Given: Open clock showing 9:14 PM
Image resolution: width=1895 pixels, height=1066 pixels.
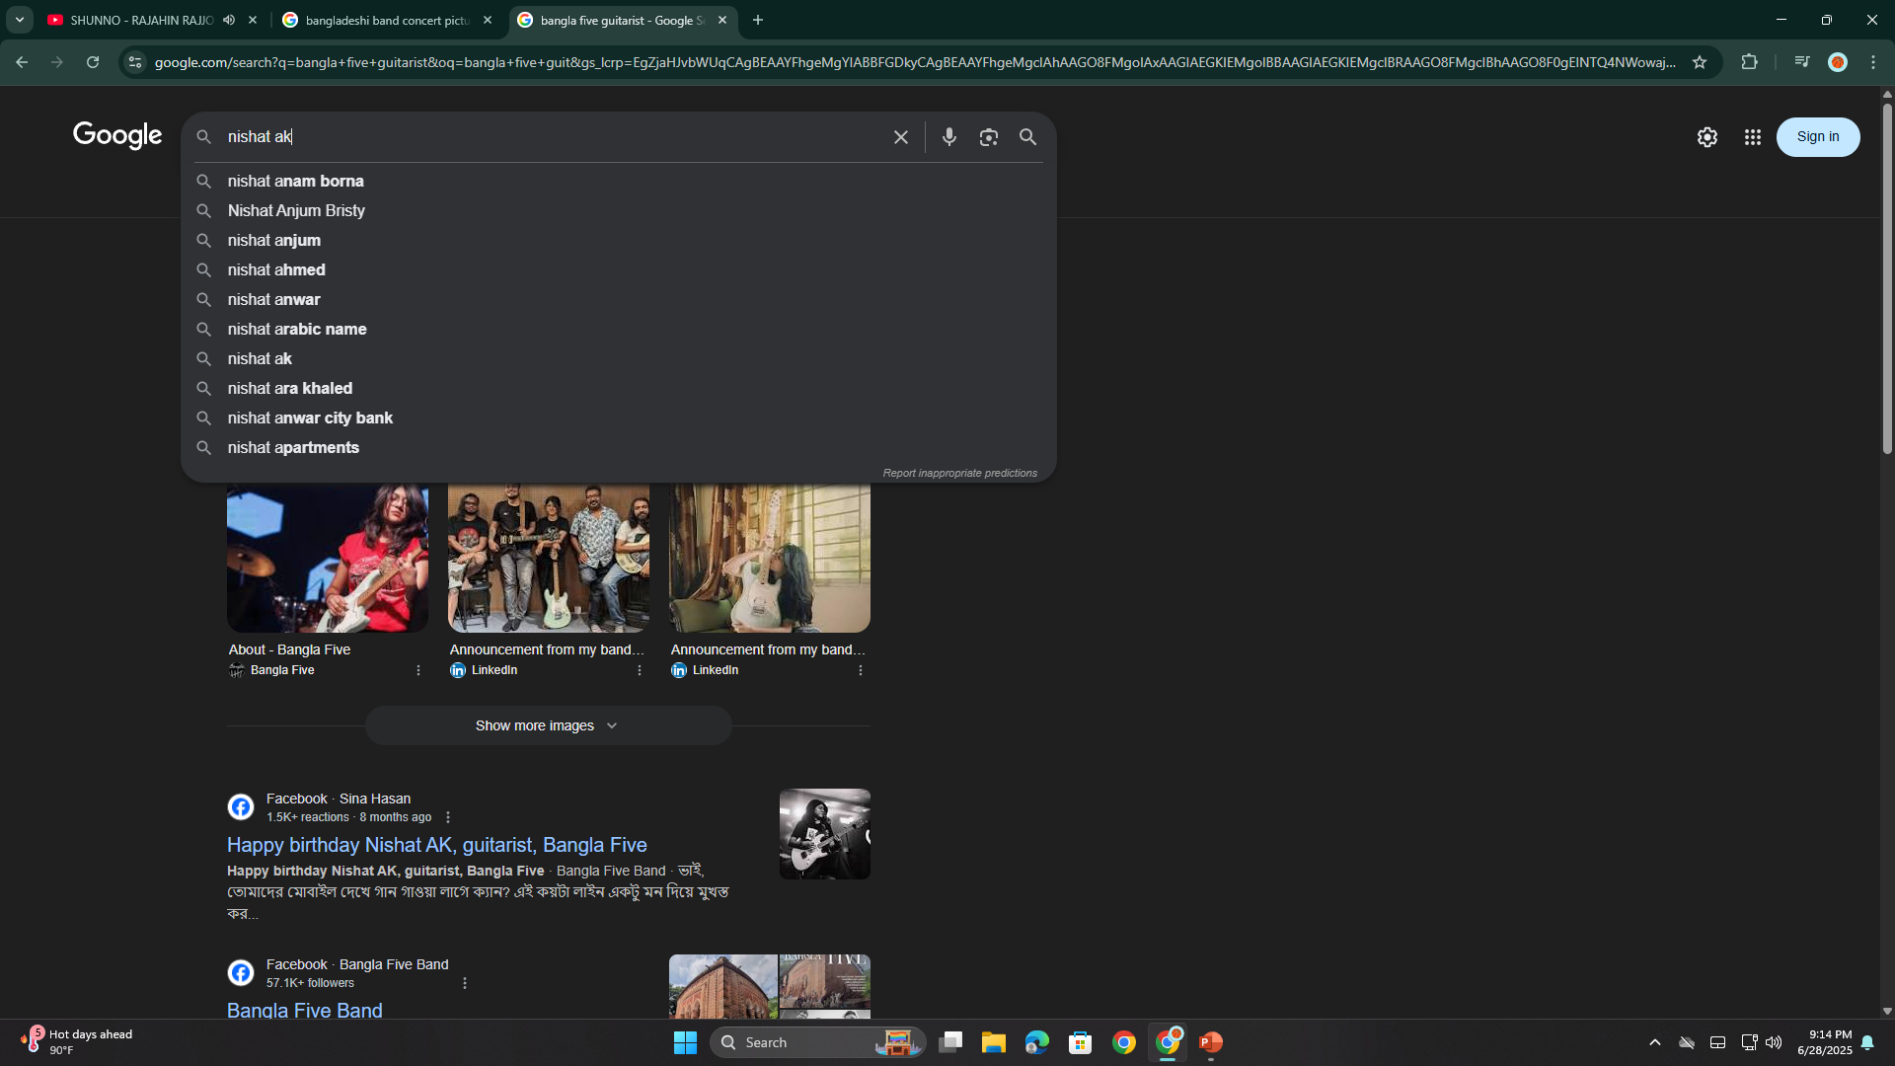Looking at the screenshot, I should 1824,1042.
